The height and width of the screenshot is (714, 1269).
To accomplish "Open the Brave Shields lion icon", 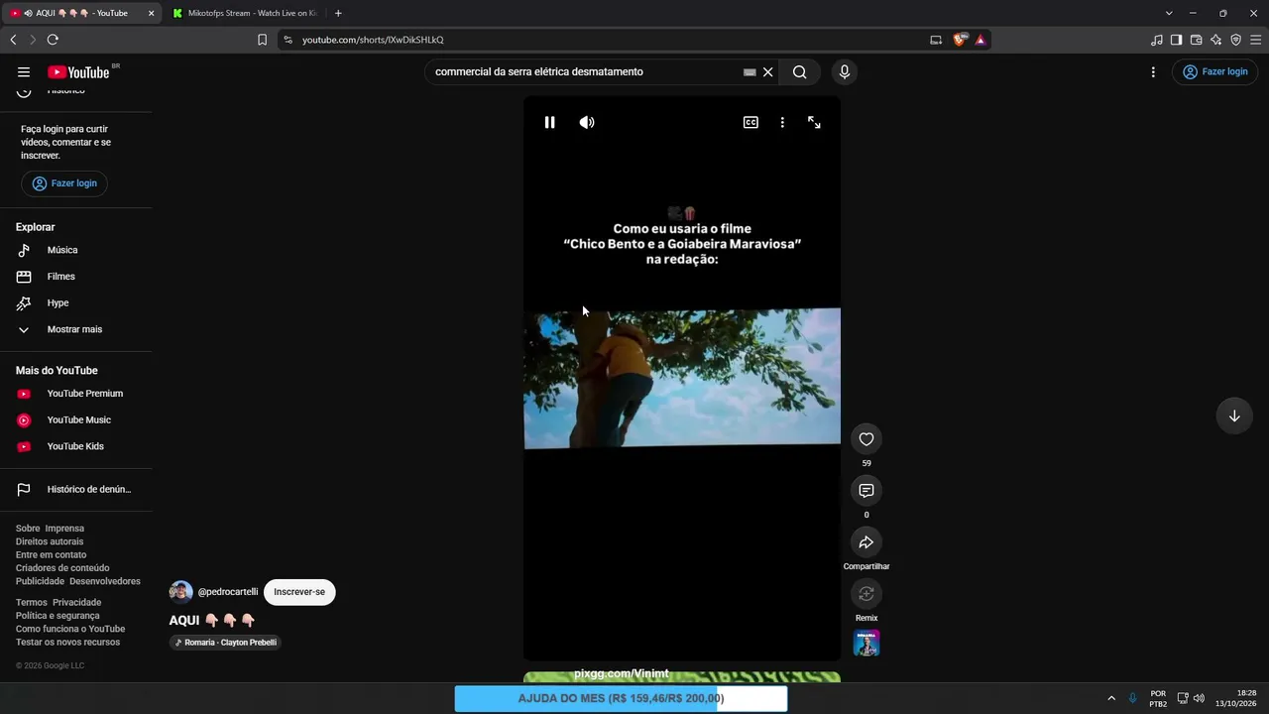I will 959,40.
